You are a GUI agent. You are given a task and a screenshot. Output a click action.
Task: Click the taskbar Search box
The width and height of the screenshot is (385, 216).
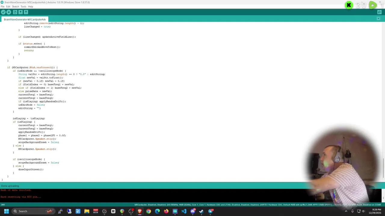click(34, 211)
